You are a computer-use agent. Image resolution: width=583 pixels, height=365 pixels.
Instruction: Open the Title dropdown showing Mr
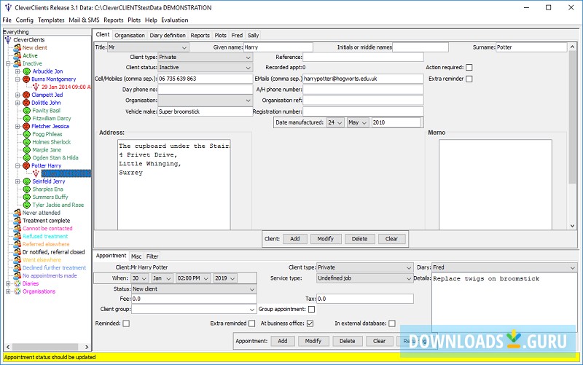pyautogui.click(x=148, y=47)
